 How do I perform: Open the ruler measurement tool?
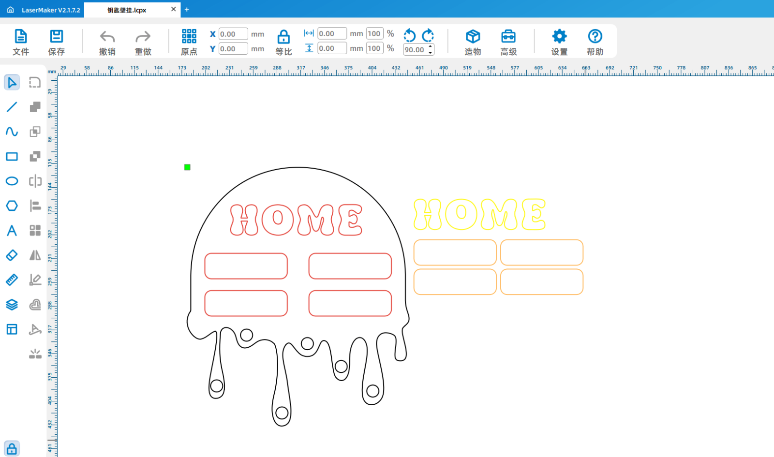click(x=12, y=280)
